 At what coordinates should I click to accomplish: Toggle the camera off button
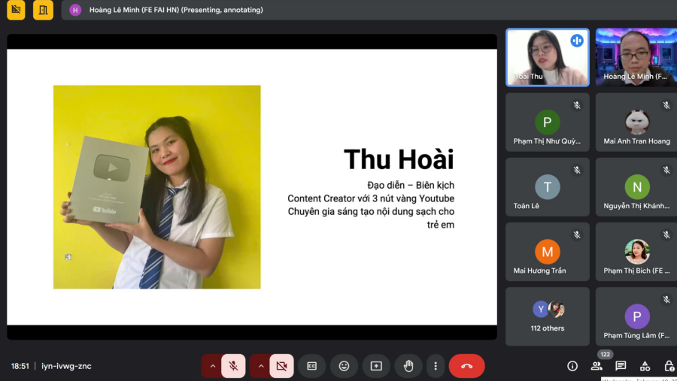point(281,366)
